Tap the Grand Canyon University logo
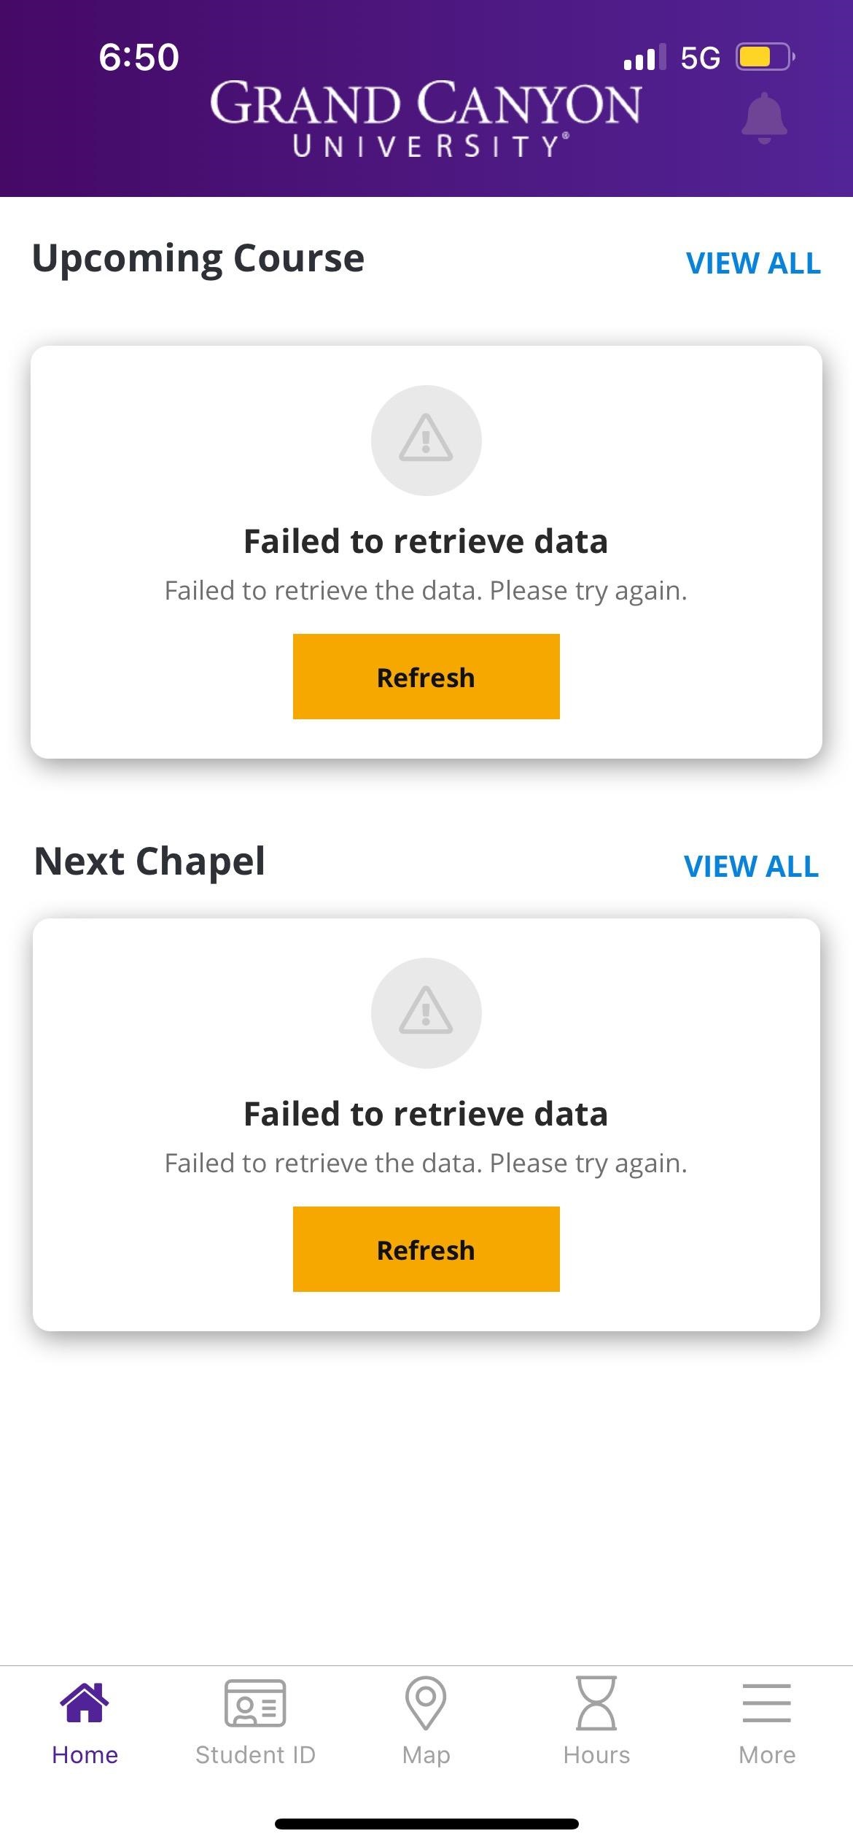853x1847 pixels. click(x=426, y=119)
